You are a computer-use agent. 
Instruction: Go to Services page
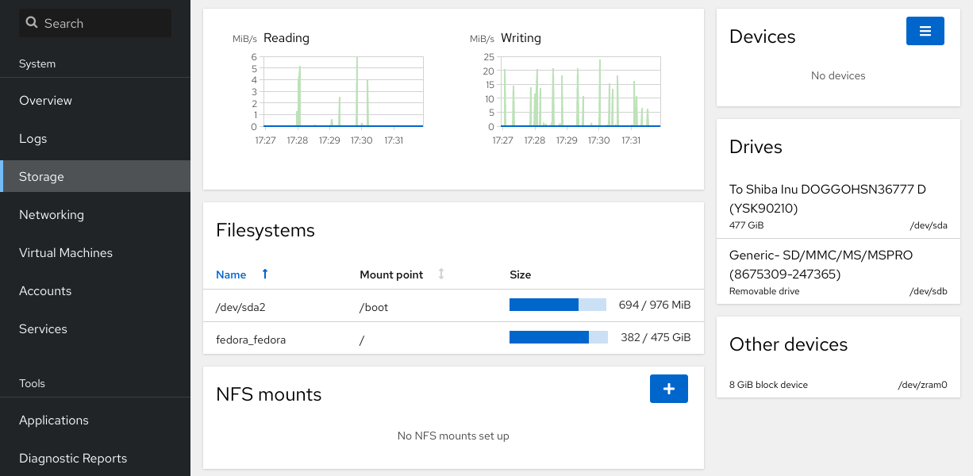point(95,329)
